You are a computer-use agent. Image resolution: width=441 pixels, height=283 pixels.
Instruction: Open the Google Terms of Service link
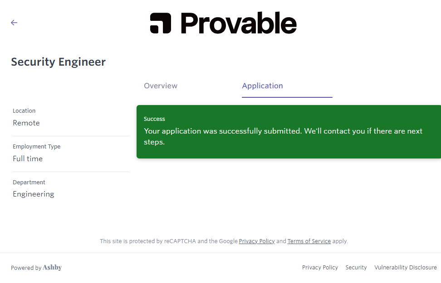coord(309,241)
